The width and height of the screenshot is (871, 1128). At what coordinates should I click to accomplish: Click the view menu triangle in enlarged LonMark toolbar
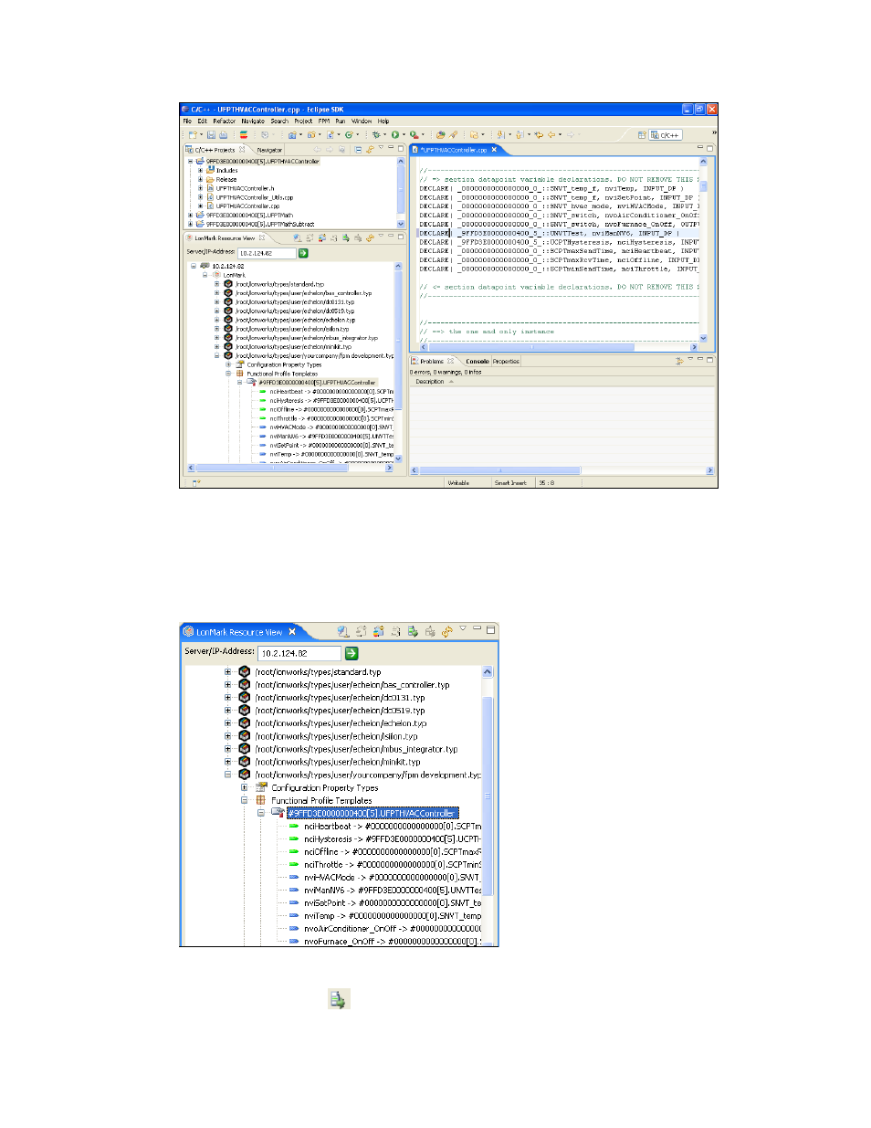463,628
